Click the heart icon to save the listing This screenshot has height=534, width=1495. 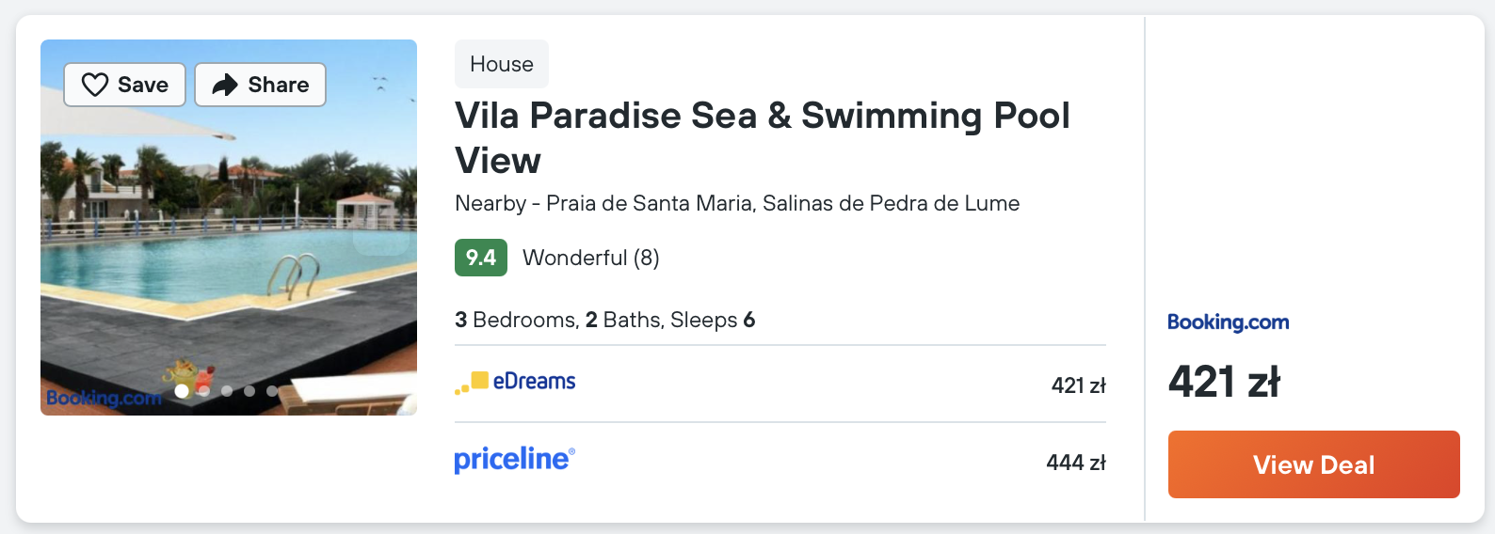[x=95, y=85]
